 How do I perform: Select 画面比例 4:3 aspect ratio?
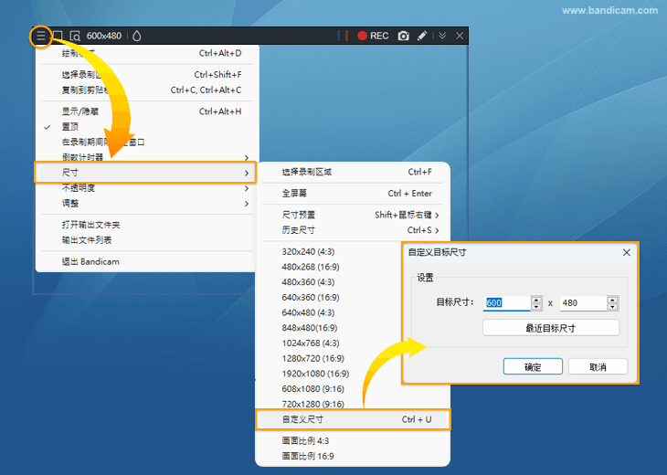click(353, 441)
